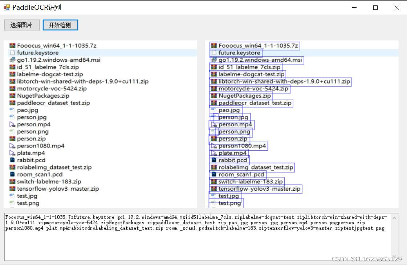This screenshot has width=407, height=265.
Task: Click the blue pcd icon beside rabbit.pcd in source image
Action: (x=12, y=160)
